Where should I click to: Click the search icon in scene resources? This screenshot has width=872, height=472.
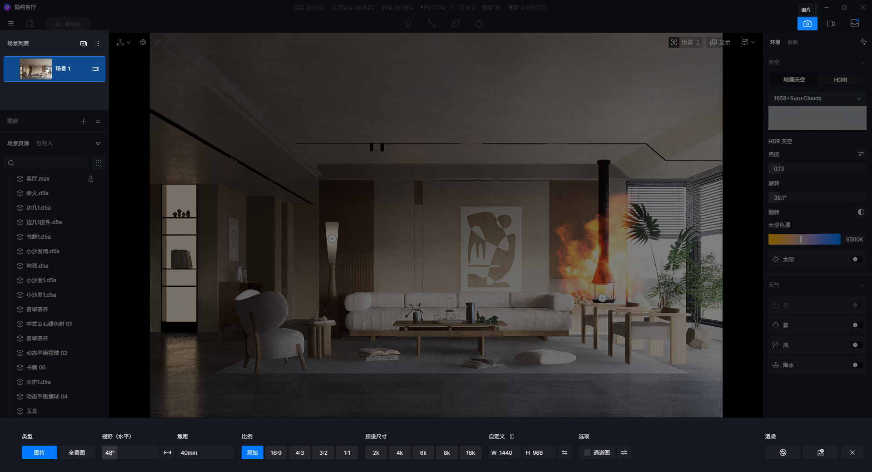pyautogui.click(x=11, y=163)
